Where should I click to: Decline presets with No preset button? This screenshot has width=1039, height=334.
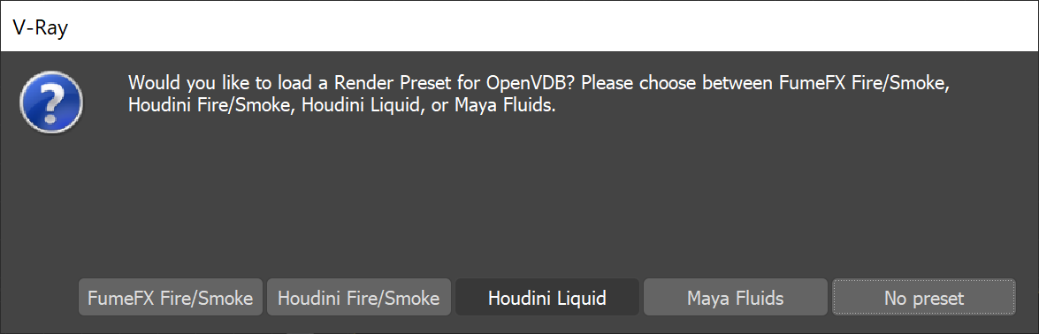pos(924,297)
